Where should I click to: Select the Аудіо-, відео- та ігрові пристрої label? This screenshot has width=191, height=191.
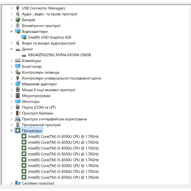(x=49, y=14)
